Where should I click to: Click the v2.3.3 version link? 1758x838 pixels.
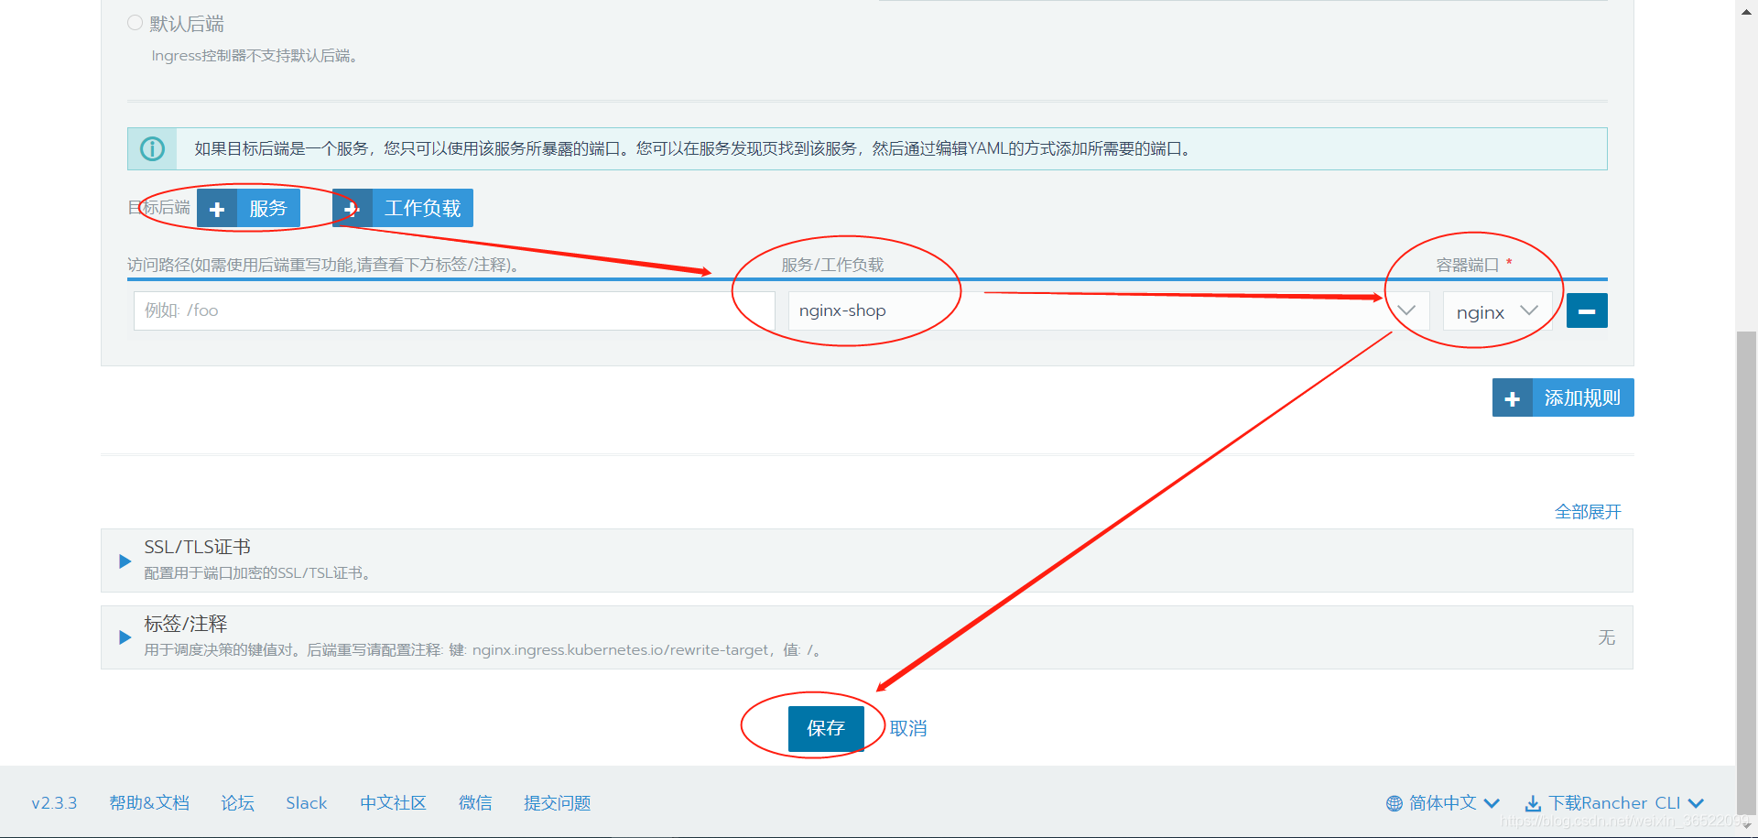(54, 803)
